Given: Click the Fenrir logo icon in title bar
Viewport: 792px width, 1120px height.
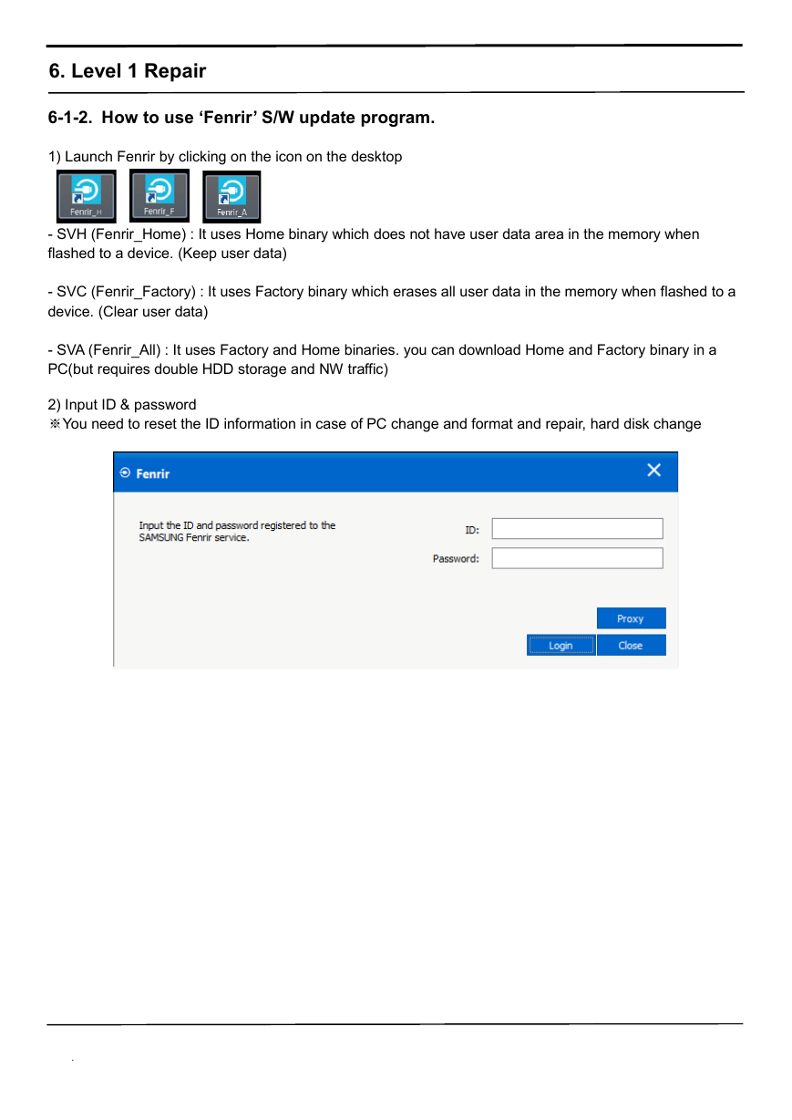Looking at the screenshot, I should (125, 472).
